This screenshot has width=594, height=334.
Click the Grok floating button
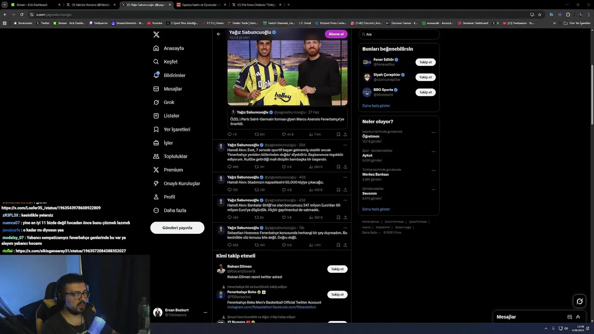coord(580,302)
